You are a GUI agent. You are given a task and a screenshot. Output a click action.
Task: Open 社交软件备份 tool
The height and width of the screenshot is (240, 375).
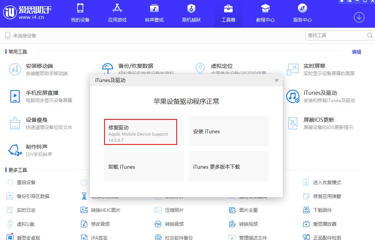pos(174,237)
